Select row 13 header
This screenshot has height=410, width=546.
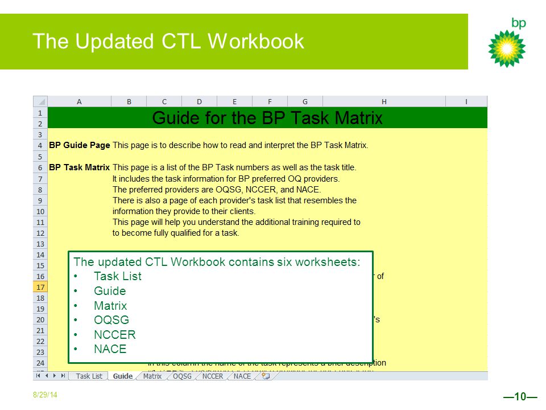click(40, 244)
